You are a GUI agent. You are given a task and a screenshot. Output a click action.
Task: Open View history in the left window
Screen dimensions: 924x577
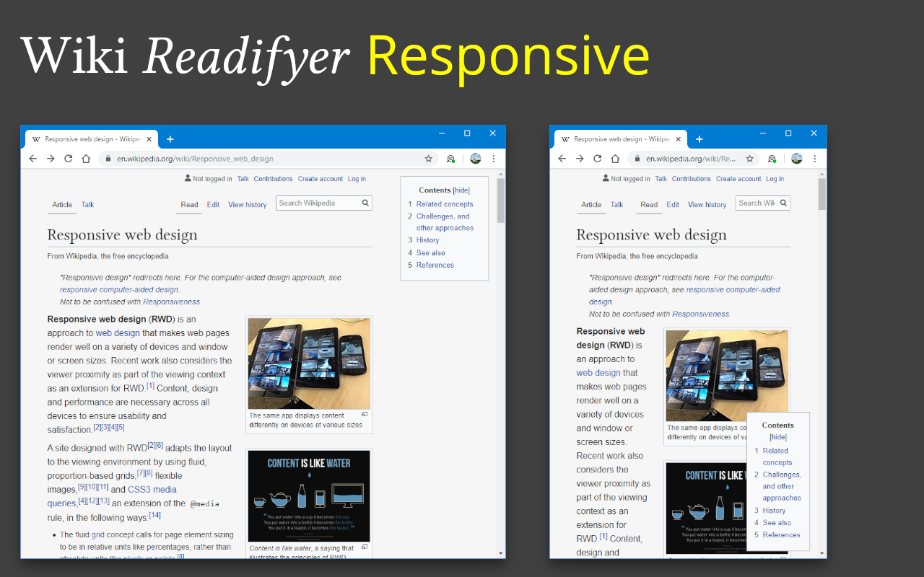pos(248,205)
